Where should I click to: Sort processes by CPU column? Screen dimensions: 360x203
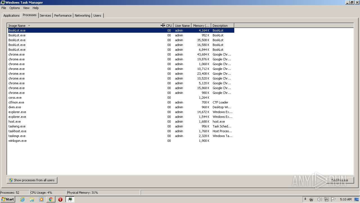tap(168, 26)
